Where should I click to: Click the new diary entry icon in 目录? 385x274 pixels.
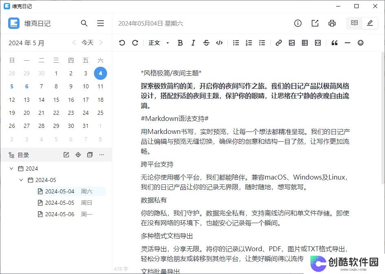[66, 155]
